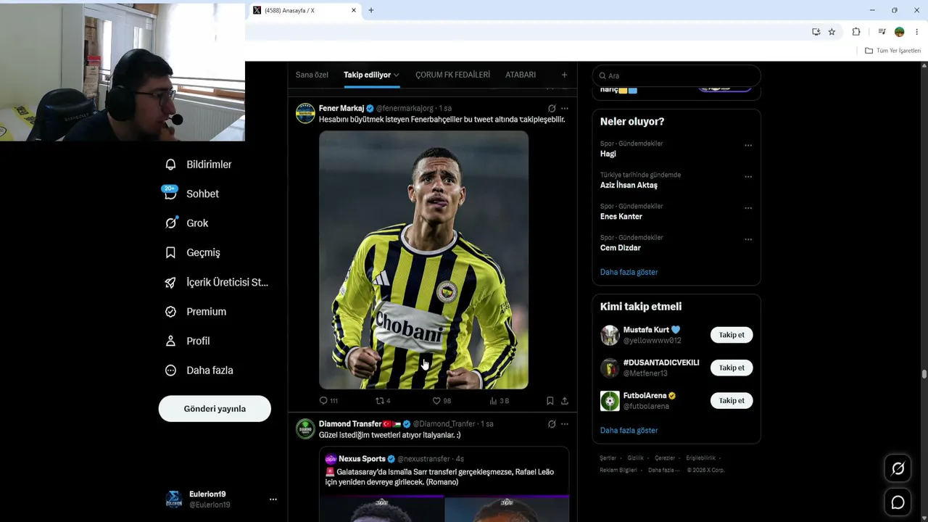Open more options for Fener Markaj tweet
The image size is (928, 522).
pyautogui.click(x=565, y=109)
